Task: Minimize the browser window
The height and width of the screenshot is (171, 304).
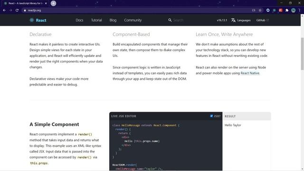Action: [281, 3]
